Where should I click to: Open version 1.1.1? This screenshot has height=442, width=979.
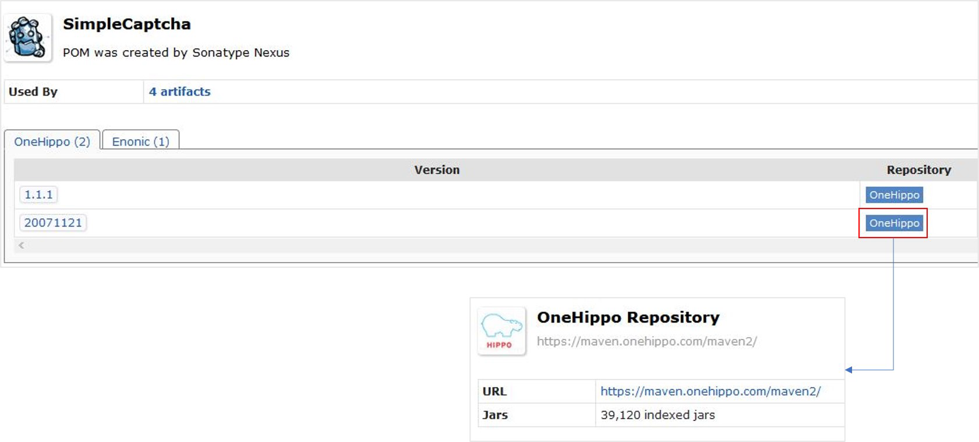click(x=38, y=195)
